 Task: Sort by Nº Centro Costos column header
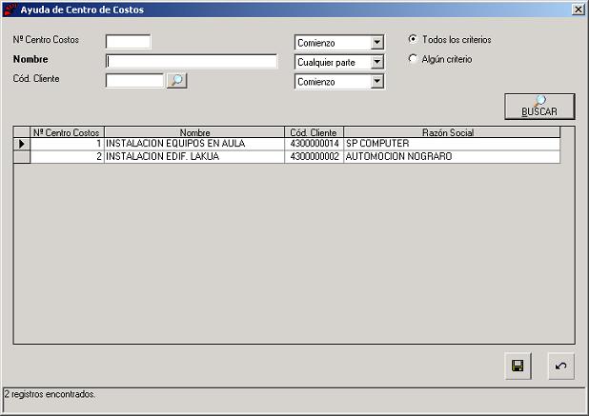point(67,132)
